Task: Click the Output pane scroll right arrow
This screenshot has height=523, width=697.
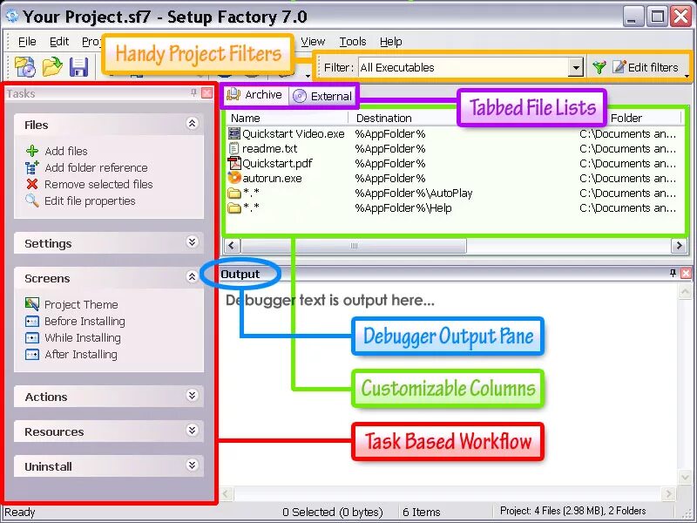Action: (668, 493)
